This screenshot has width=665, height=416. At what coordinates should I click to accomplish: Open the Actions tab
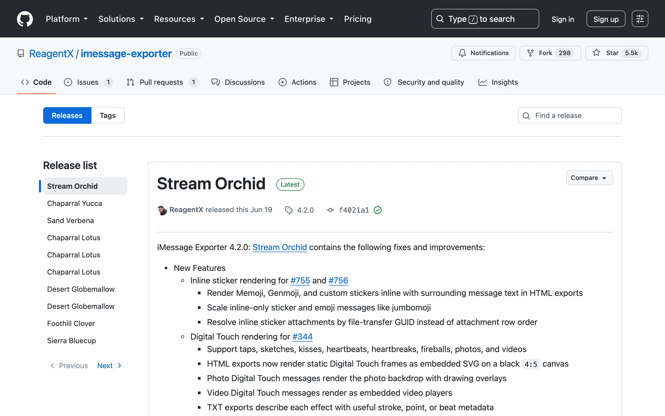coord(297,82)
